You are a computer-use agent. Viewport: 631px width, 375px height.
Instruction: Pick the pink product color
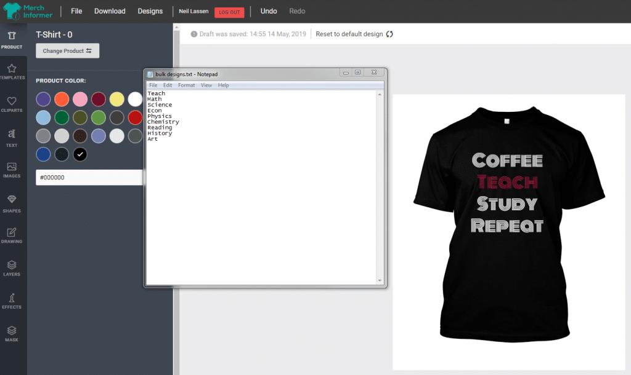click(x=80, y=99)
